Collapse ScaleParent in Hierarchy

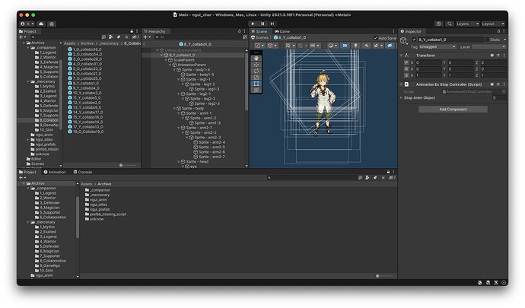[166, 60]
